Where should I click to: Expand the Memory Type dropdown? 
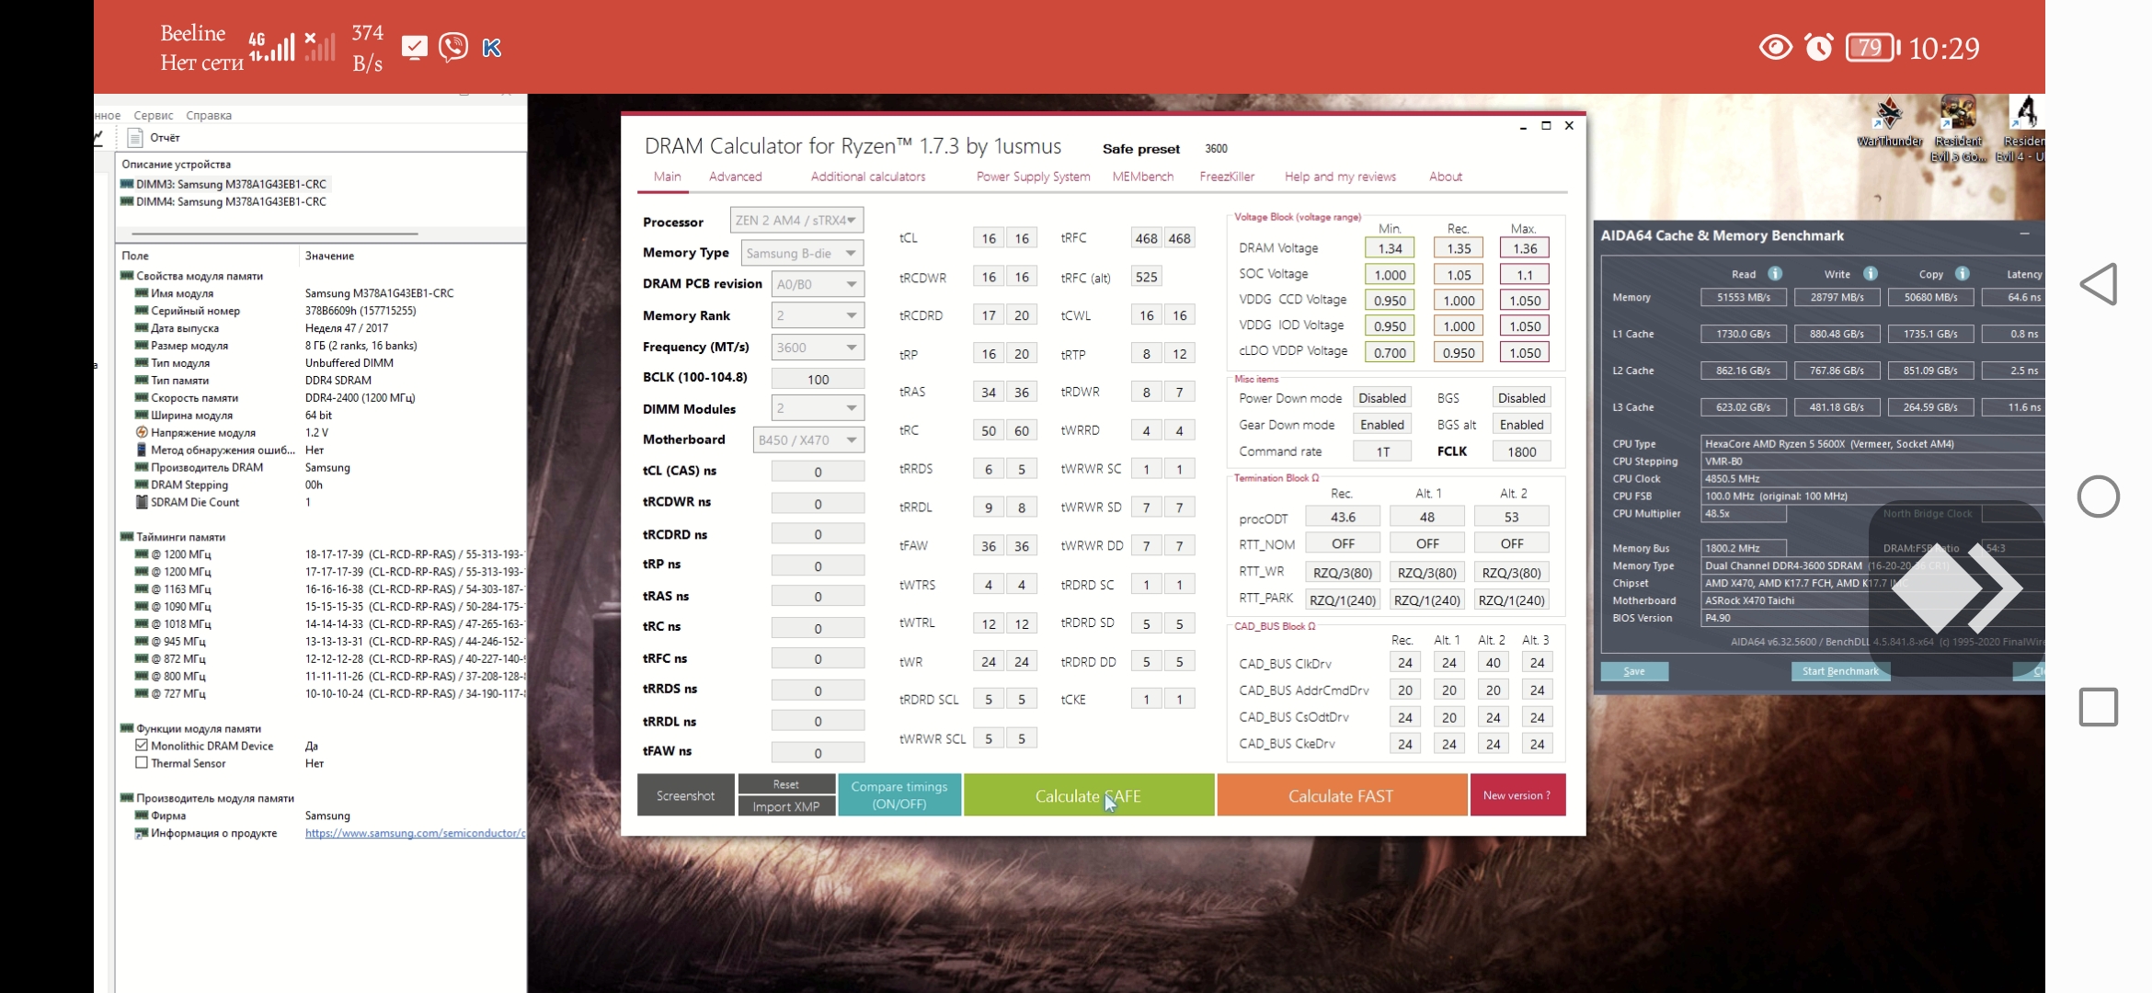[x=802, y=253]
